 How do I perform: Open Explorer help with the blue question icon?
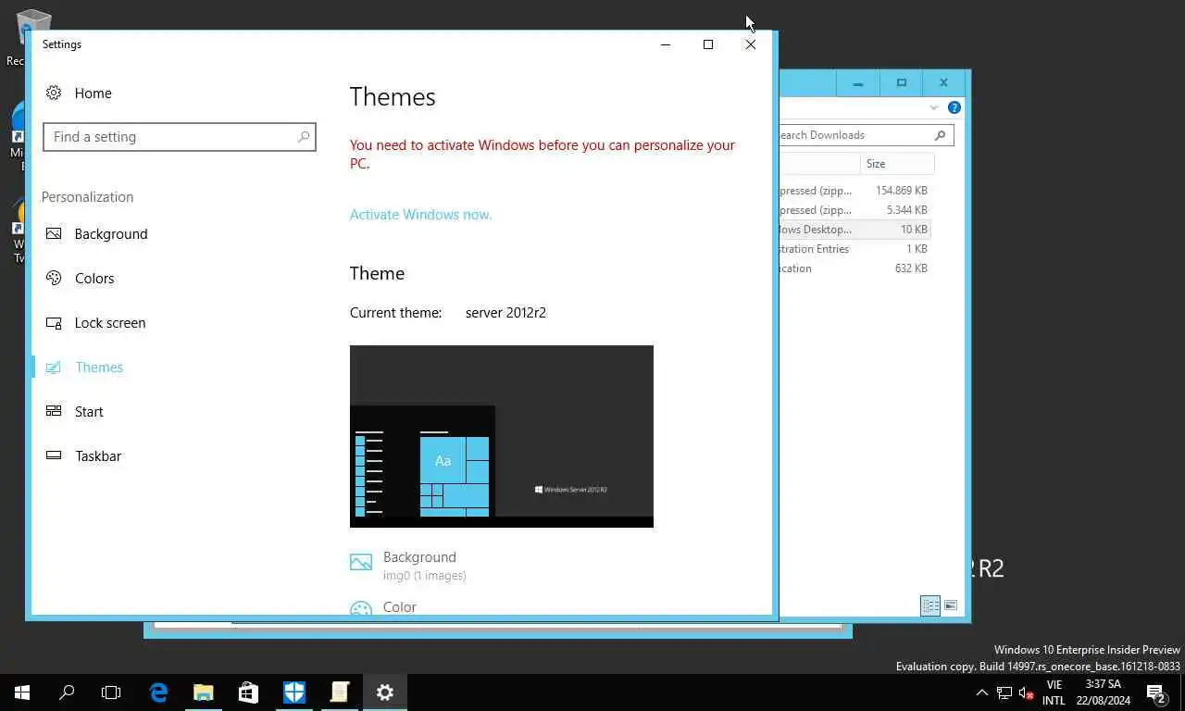(954, 107)
